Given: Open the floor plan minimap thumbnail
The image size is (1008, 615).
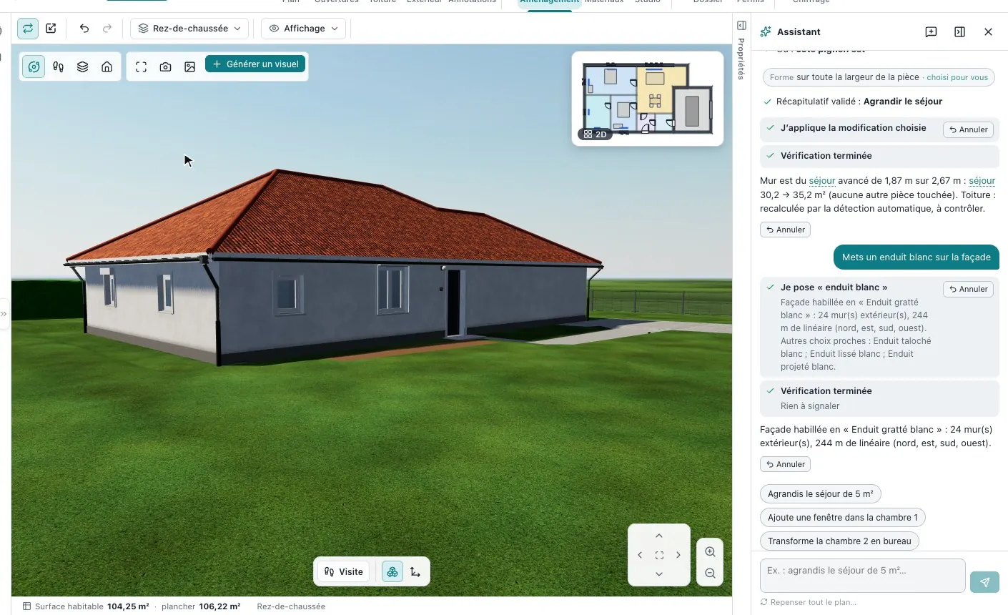Looking at the screenshot, I should (648, 99).
